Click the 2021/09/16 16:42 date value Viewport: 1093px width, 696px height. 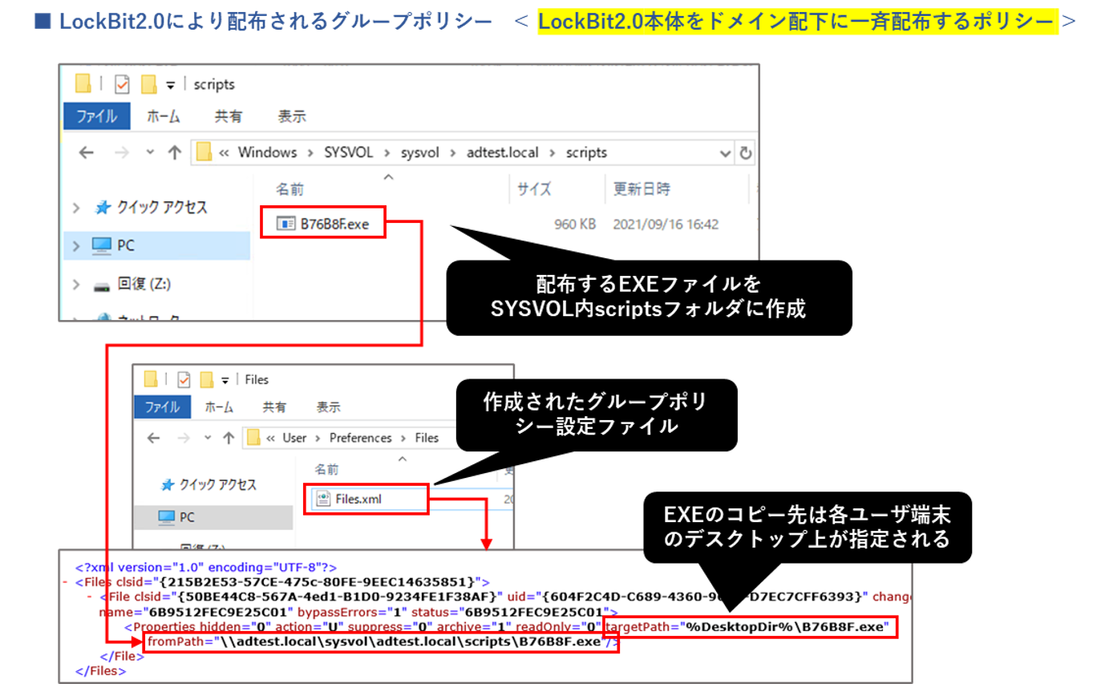[666, 225]
